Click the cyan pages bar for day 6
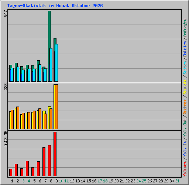Viewport: 189px width, 185px height. pyautogui.click(x=40, y=73)
